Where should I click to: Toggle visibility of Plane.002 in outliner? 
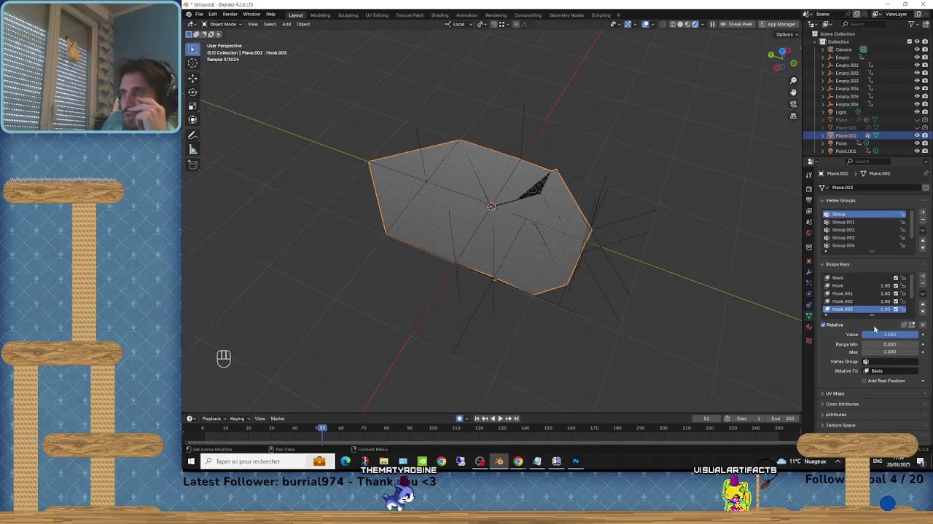[x=917, y=135]
